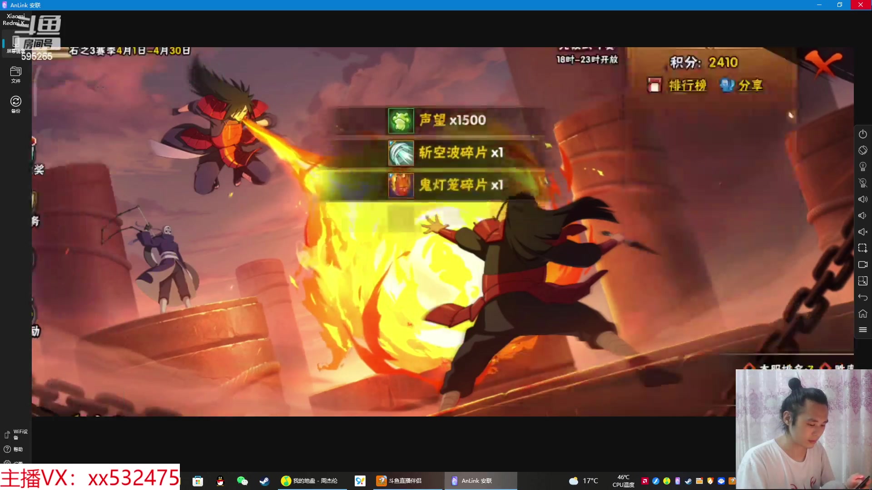This screenshot has width=872, height=490.
Task: Select the 鬼灯笼碎片 x1 reward row
Action: [436, 185]
